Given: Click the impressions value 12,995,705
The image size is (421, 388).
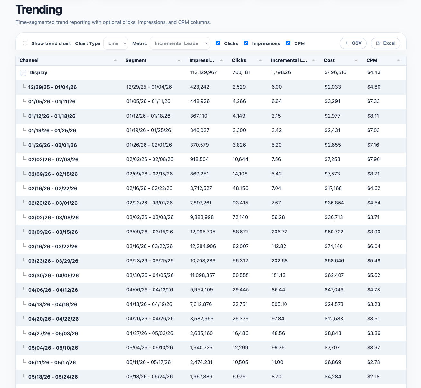Looking at the screenshot, I should pyautogui.click(x=203, y=232).
